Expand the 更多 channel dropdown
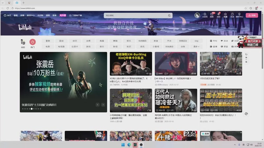Screen dimensions: 264x148 [196, 46]
